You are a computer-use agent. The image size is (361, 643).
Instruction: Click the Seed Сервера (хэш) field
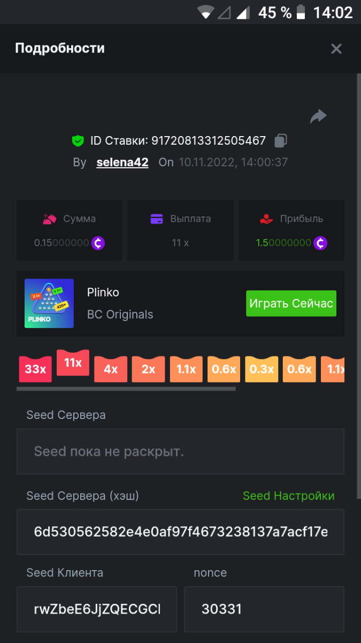pos(180,532)
